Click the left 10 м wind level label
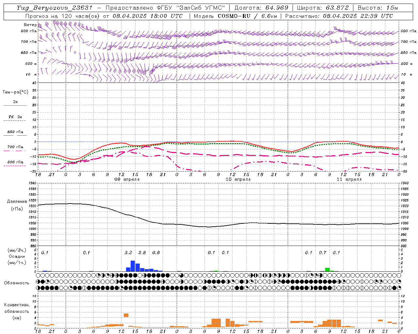Image resolution: width=418 pixels, height=334 pixels. [31, 74]
